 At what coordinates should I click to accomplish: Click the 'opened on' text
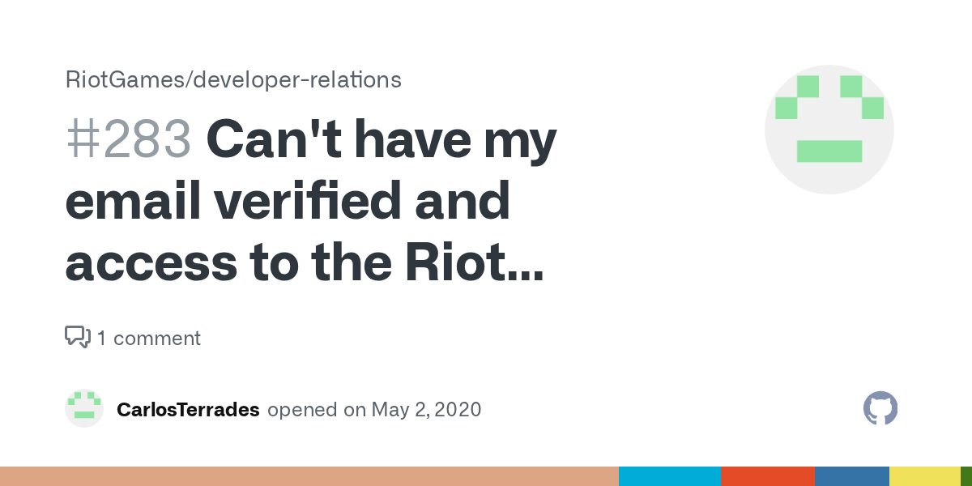(x=317, y=409)
